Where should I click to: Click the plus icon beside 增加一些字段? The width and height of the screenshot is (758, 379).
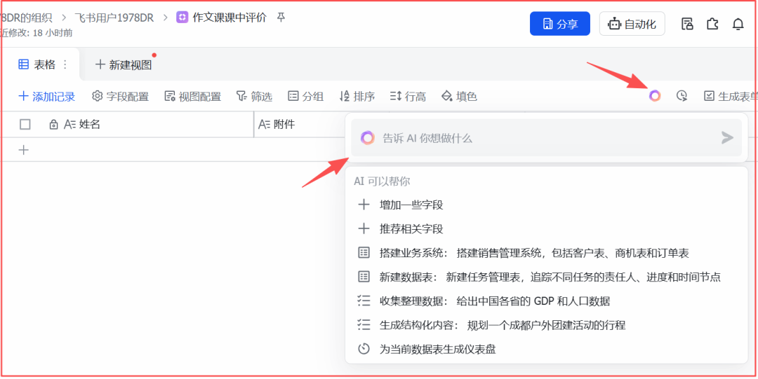point(364,205)
